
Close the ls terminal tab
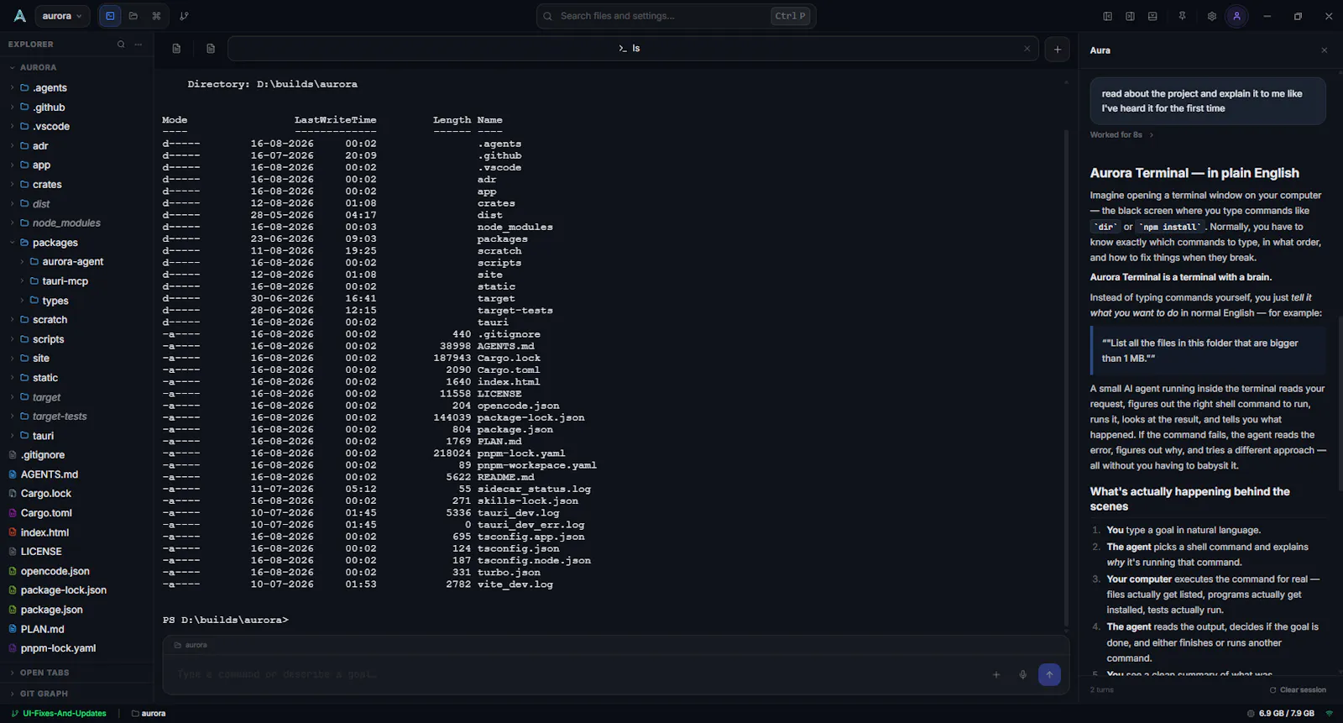click(x=1027, y=49)
